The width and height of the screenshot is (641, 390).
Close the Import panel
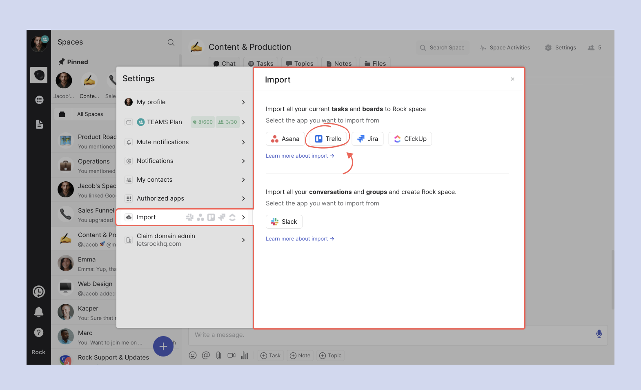(512, 79)
